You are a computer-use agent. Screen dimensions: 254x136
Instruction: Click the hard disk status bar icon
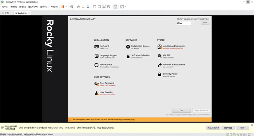[x=227, y=135]
